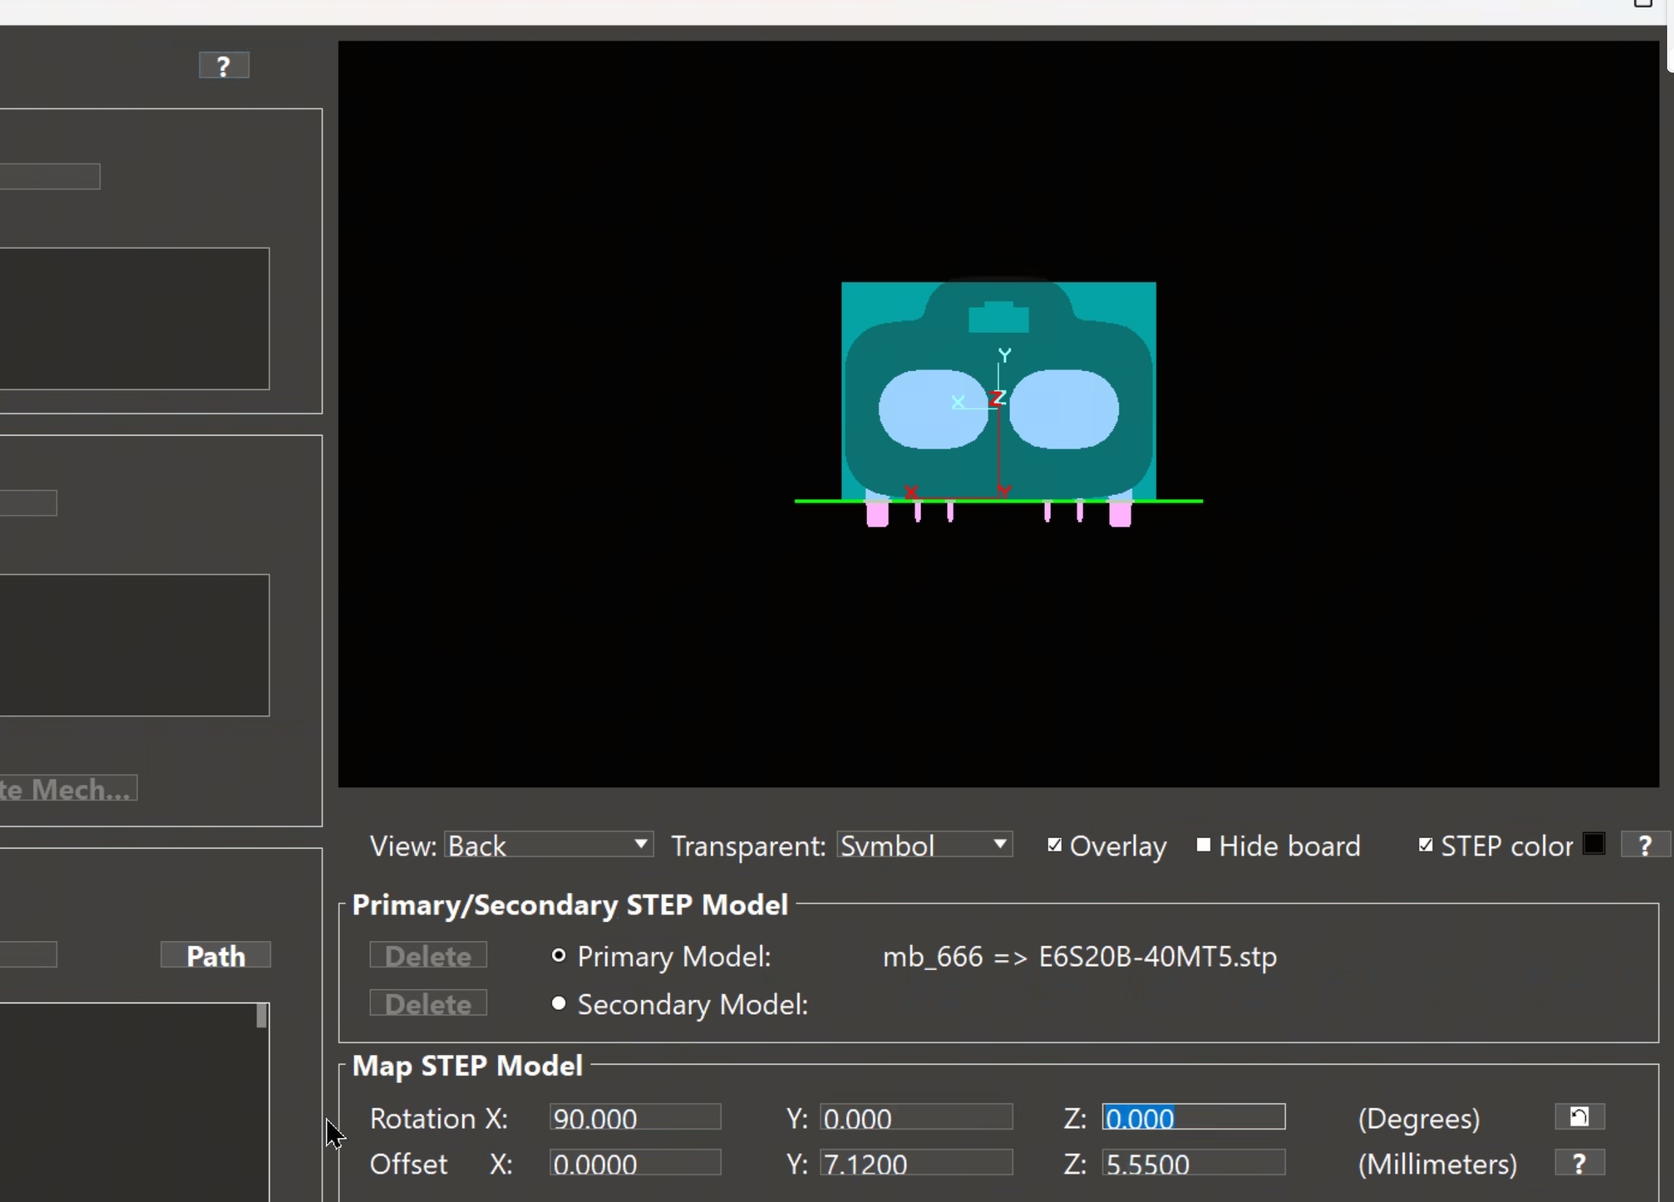
Task: Click the Rotation X input field
Action: (635, 1118)
